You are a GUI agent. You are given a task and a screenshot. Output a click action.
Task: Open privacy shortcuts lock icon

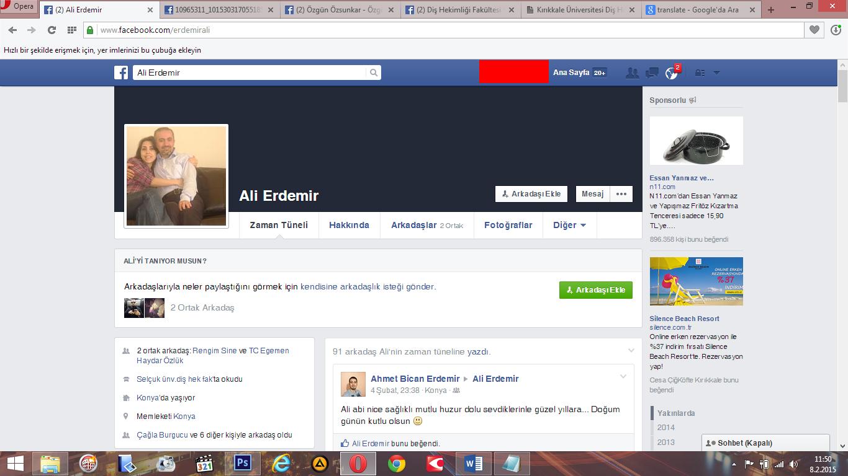click(x=700, y=73)
